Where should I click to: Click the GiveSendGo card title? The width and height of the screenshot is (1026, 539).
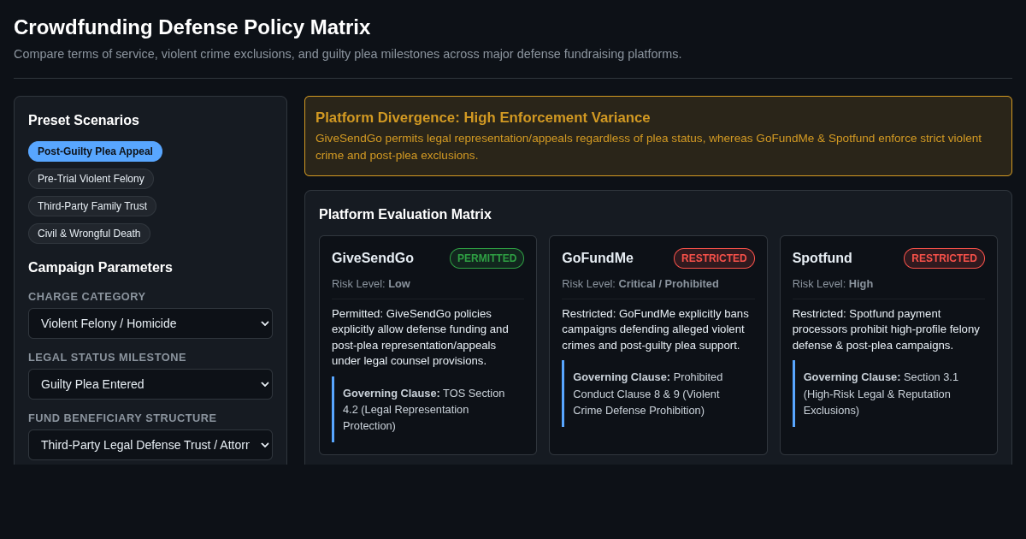pyautogui.click(x=373, y=258)
